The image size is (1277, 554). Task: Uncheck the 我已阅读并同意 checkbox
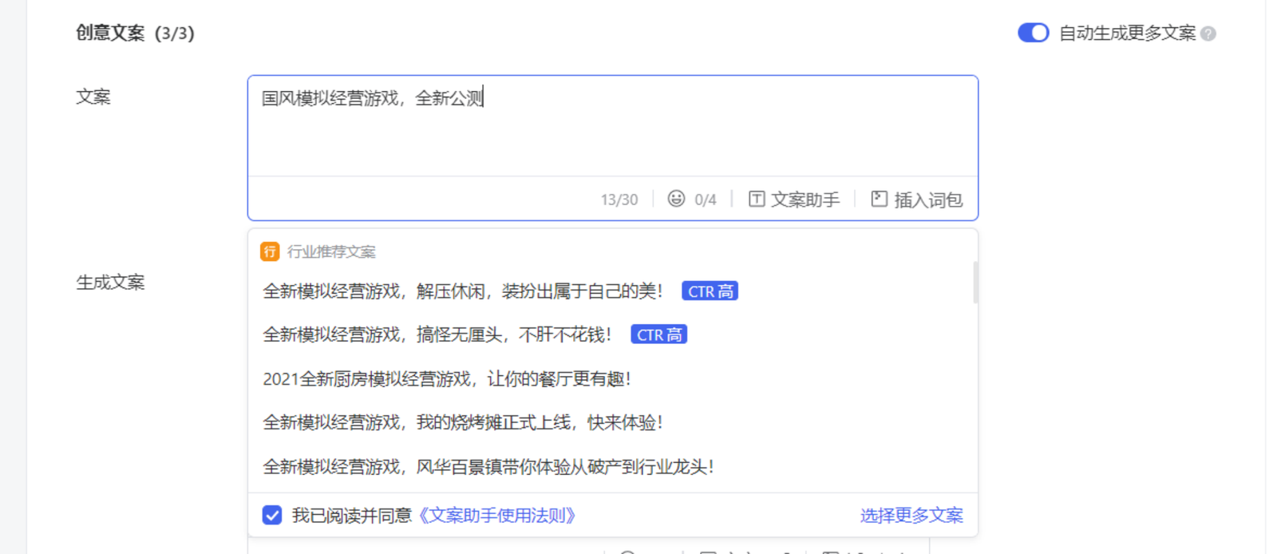272,515
